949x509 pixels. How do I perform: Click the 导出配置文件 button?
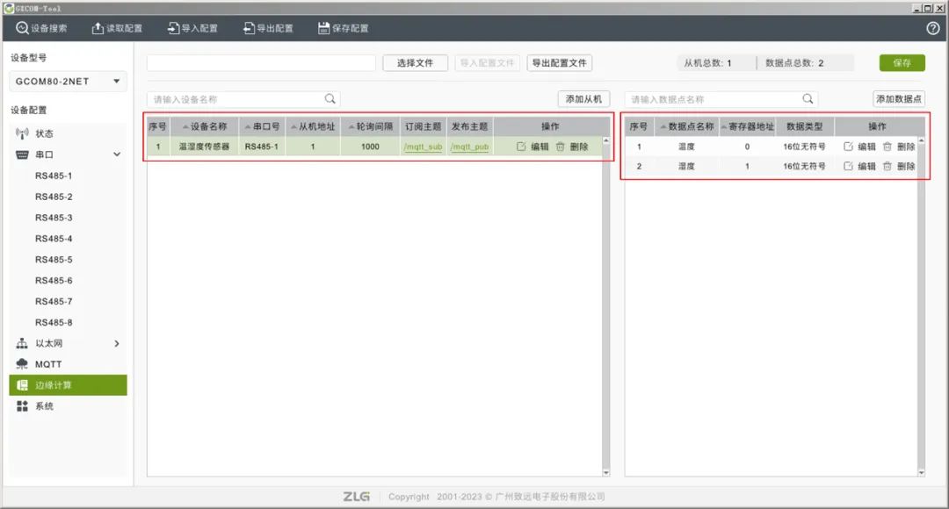point(559,63)
